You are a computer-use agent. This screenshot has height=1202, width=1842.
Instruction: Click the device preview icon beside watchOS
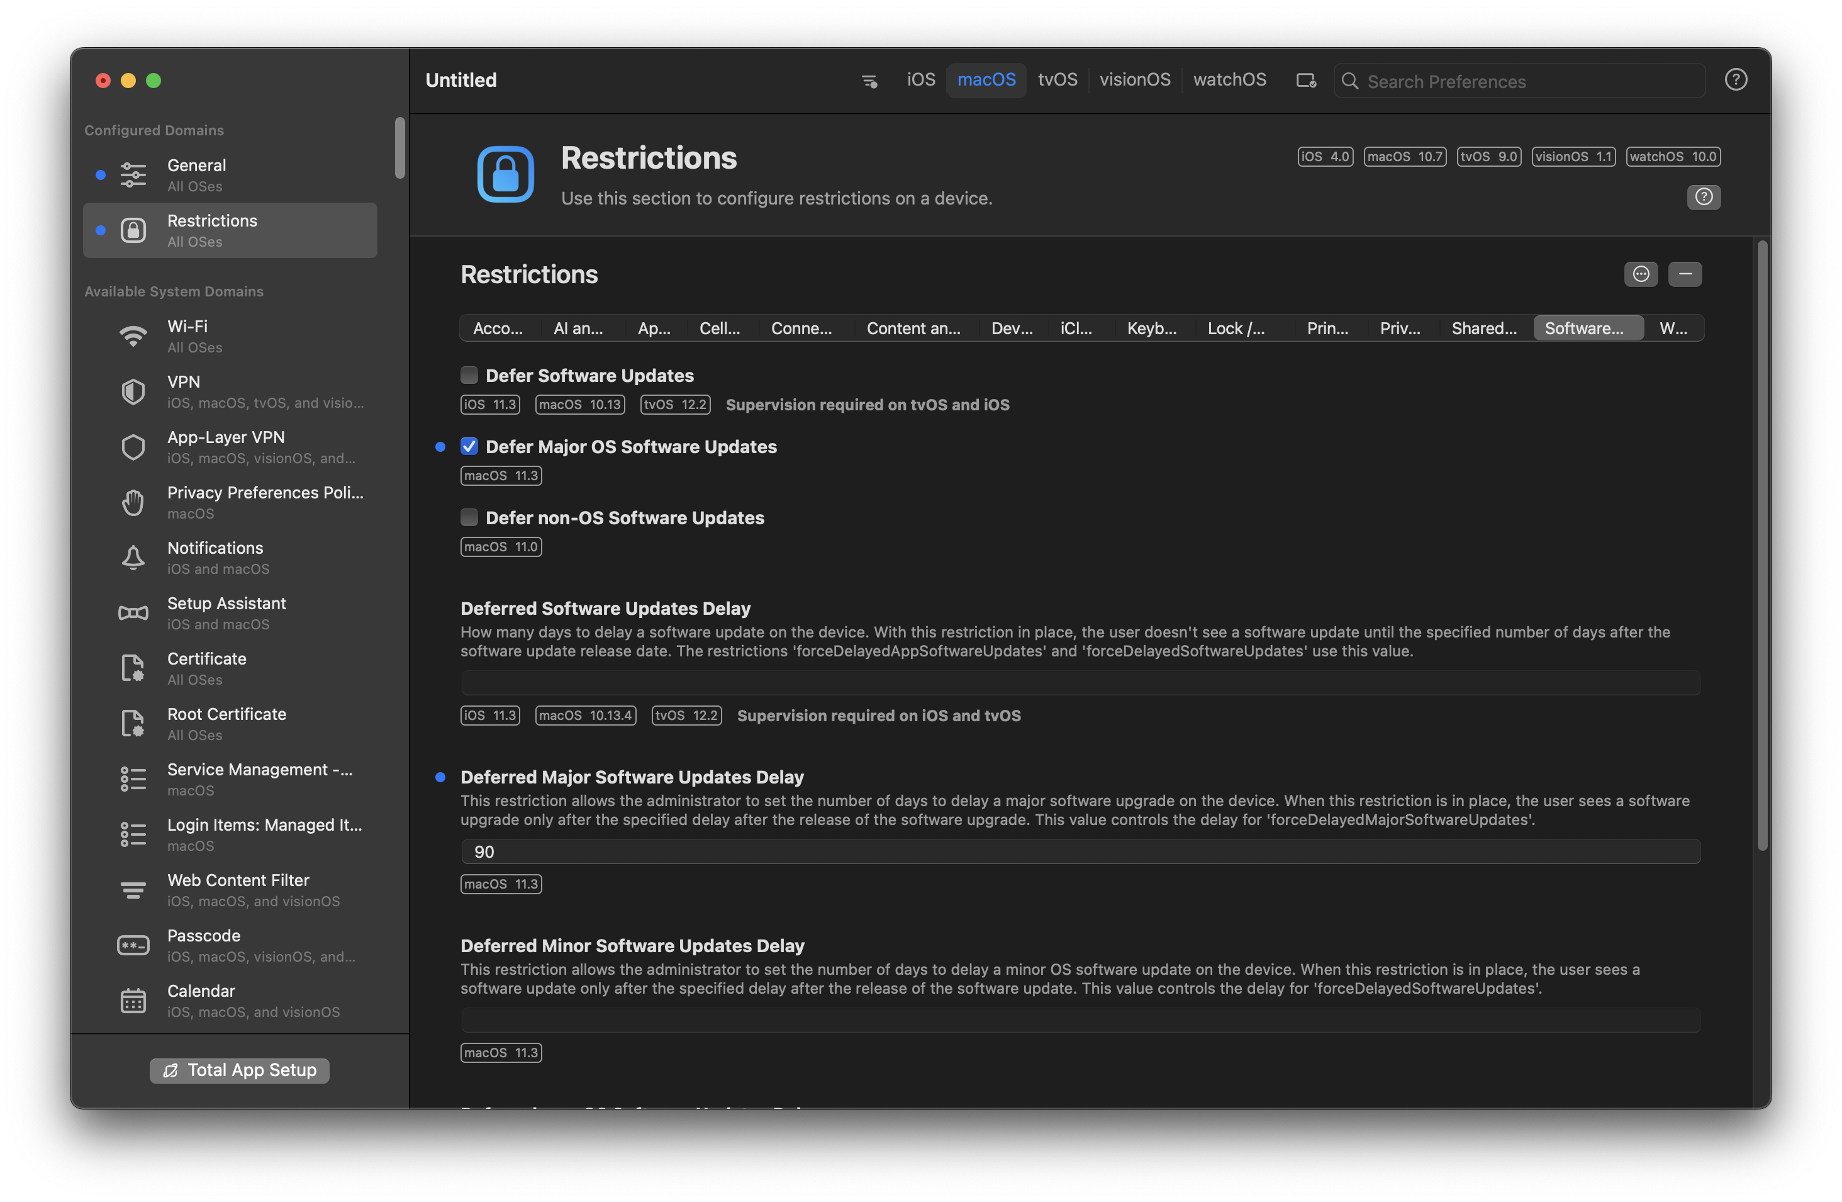pyautogui.click(x=1305, y=81)
